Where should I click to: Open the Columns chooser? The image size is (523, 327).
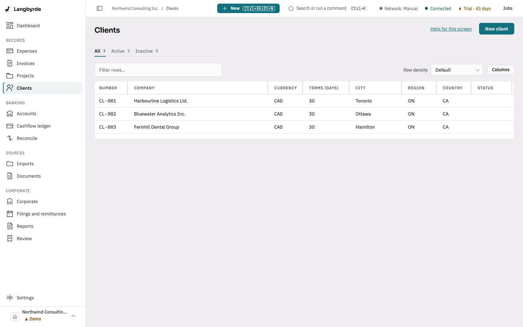[x=501, y=70]
